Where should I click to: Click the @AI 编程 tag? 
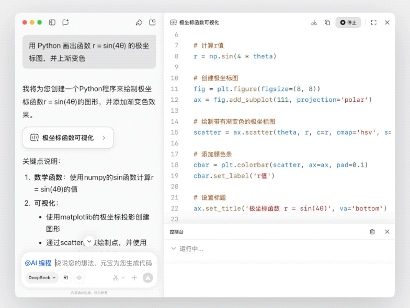pos(38,263)
